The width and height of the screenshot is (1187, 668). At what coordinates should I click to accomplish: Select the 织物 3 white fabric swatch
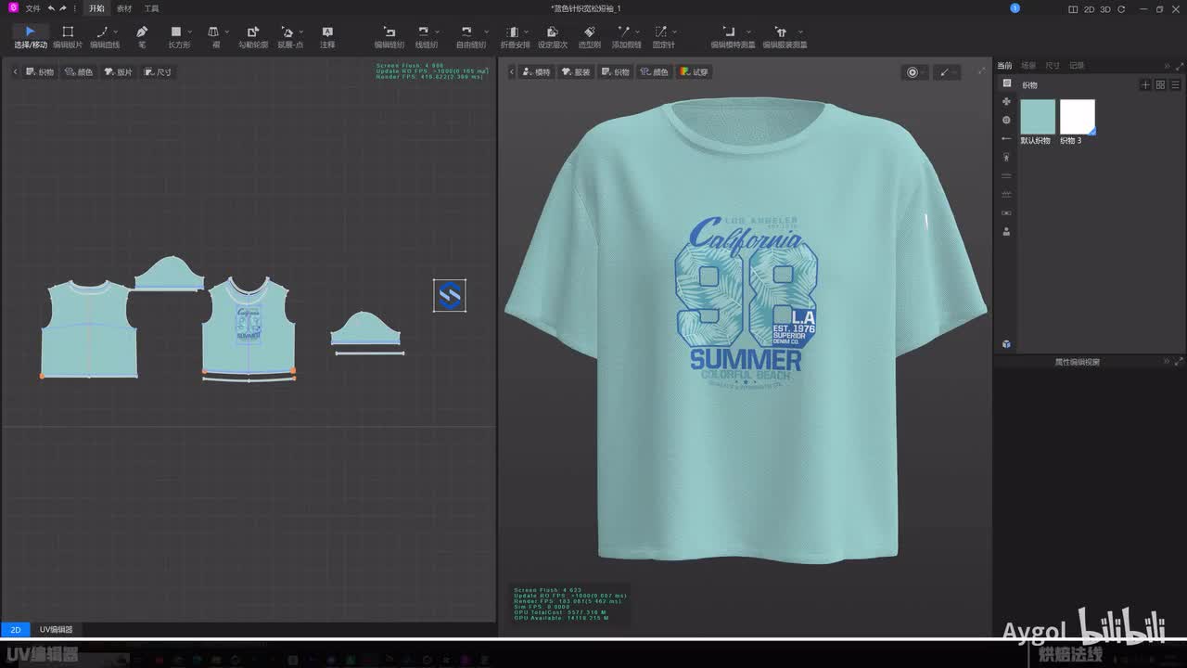[1078, 117]
